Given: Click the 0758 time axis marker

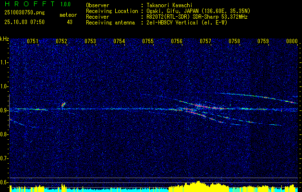Looking at the screenshot, I should [234, 41].
